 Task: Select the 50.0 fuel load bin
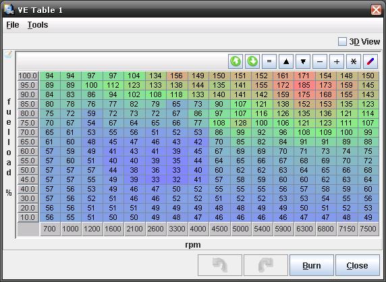28,170
